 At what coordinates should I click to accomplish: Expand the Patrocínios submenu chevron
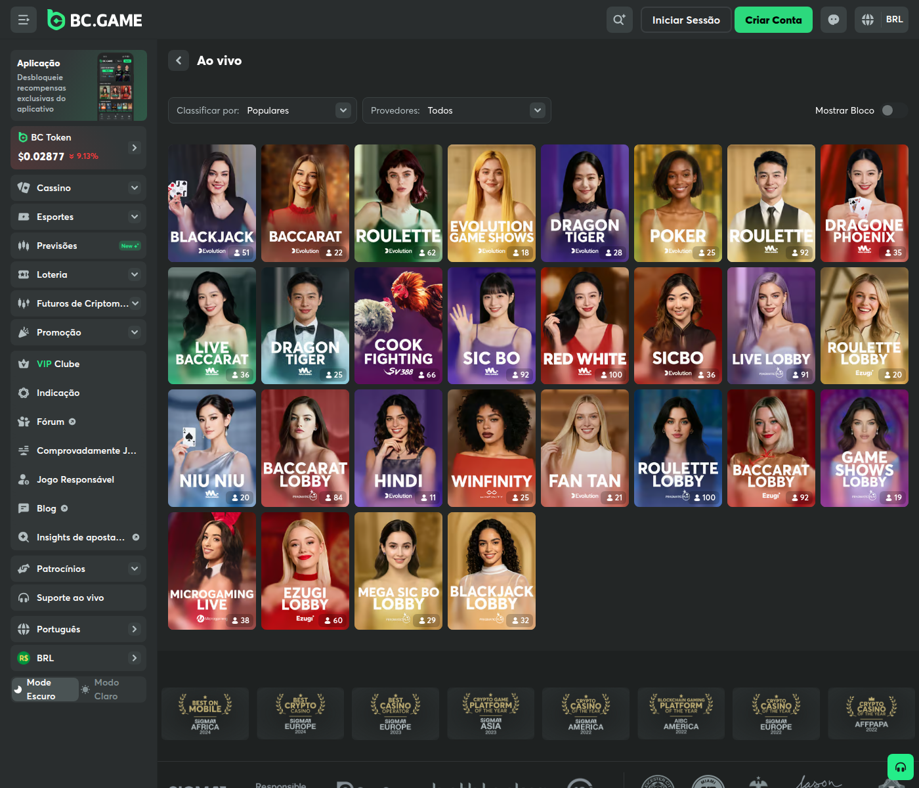(135, 569)
